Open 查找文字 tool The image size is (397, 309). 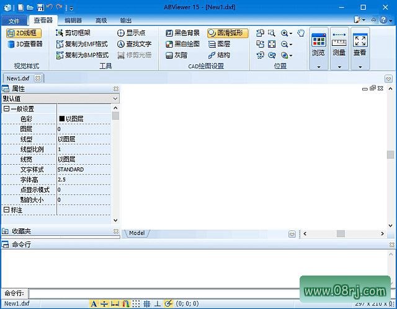134,44
